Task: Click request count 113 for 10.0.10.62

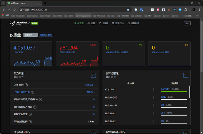Action: (162, 121)
